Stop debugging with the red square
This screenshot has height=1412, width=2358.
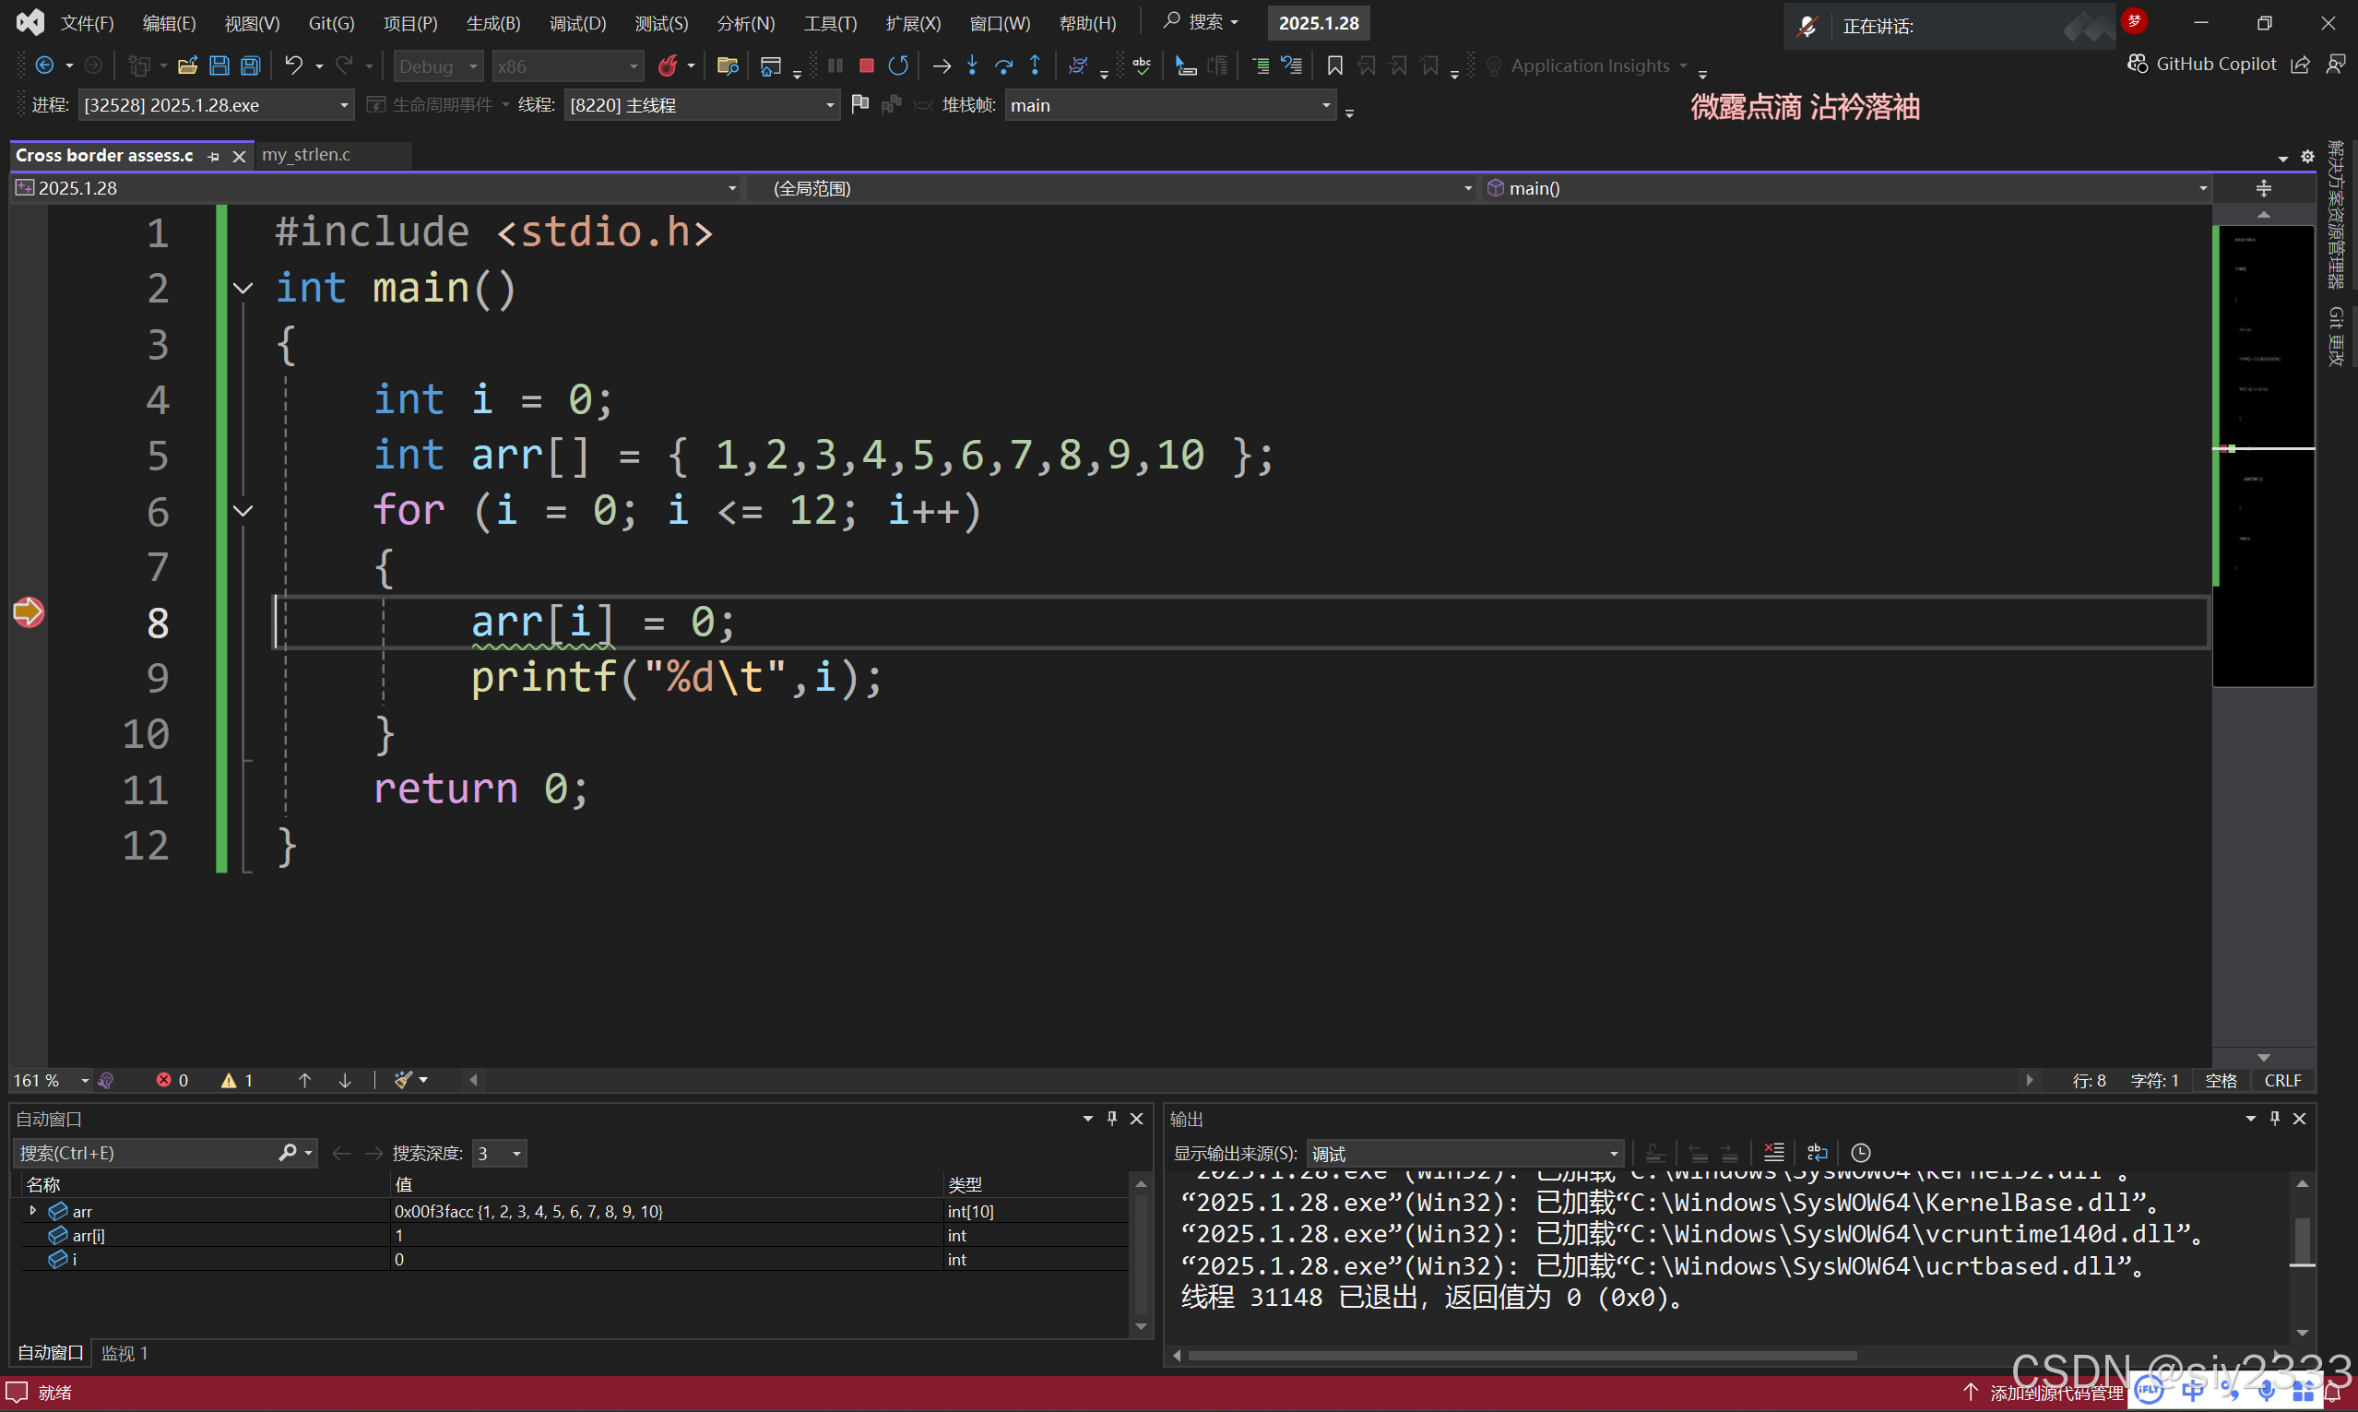[x=866, y=65]
